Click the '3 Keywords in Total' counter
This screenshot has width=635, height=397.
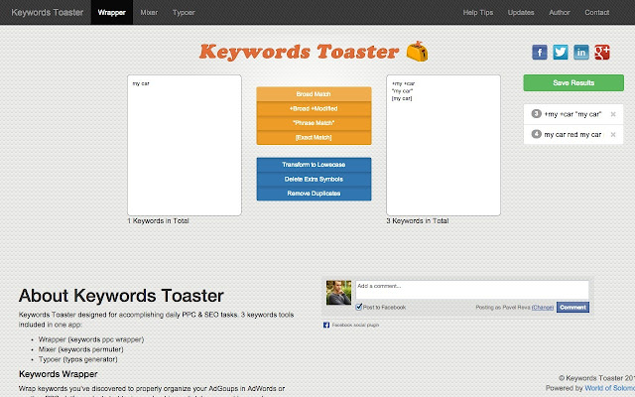(x=418, y=220)
